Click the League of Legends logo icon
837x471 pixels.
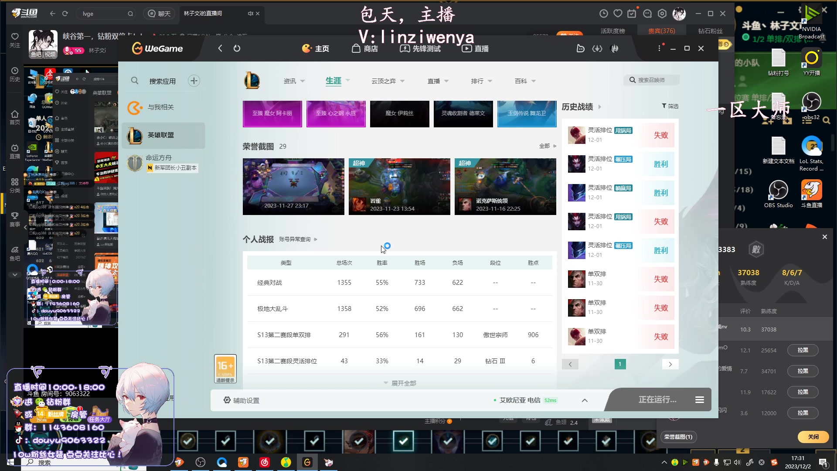[x=252, y=81]
